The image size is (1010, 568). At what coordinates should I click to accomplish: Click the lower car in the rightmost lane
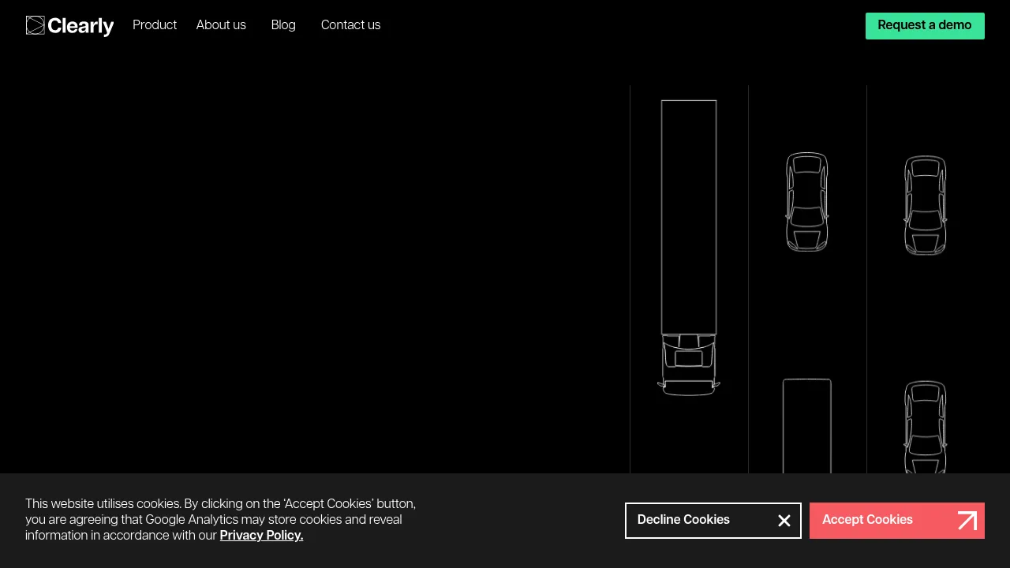coord(925,427)
